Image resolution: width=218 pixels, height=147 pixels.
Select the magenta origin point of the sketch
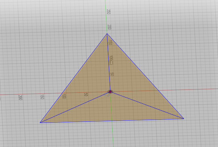click(110, 92)
